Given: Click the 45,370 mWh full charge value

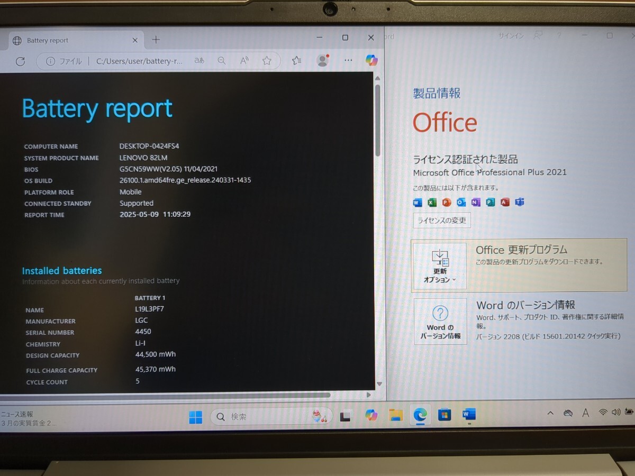Looking at the screenshot, I should click(156, 369).
